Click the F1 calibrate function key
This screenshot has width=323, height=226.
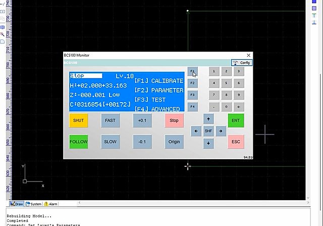193,71
